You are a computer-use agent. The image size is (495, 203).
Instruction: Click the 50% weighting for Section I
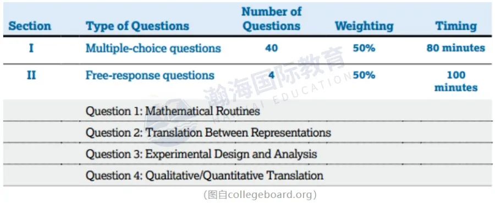click(x=364, y=48)
